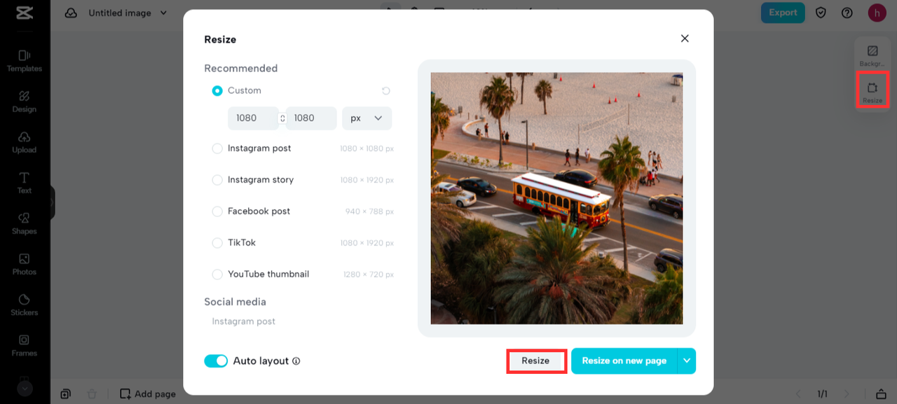Select the Instagram post radio option
Viewport: 897px width, 404px height.
click(x=217, y=148)
